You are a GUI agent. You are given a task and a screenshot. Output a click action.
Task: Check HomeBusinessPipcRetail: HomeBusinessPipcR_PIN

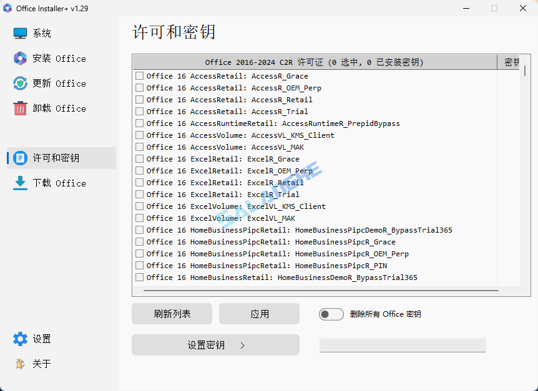point(139,265)
